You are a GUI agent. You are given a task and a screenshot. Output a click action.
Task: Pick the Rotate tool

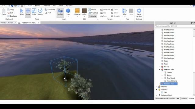40,12
